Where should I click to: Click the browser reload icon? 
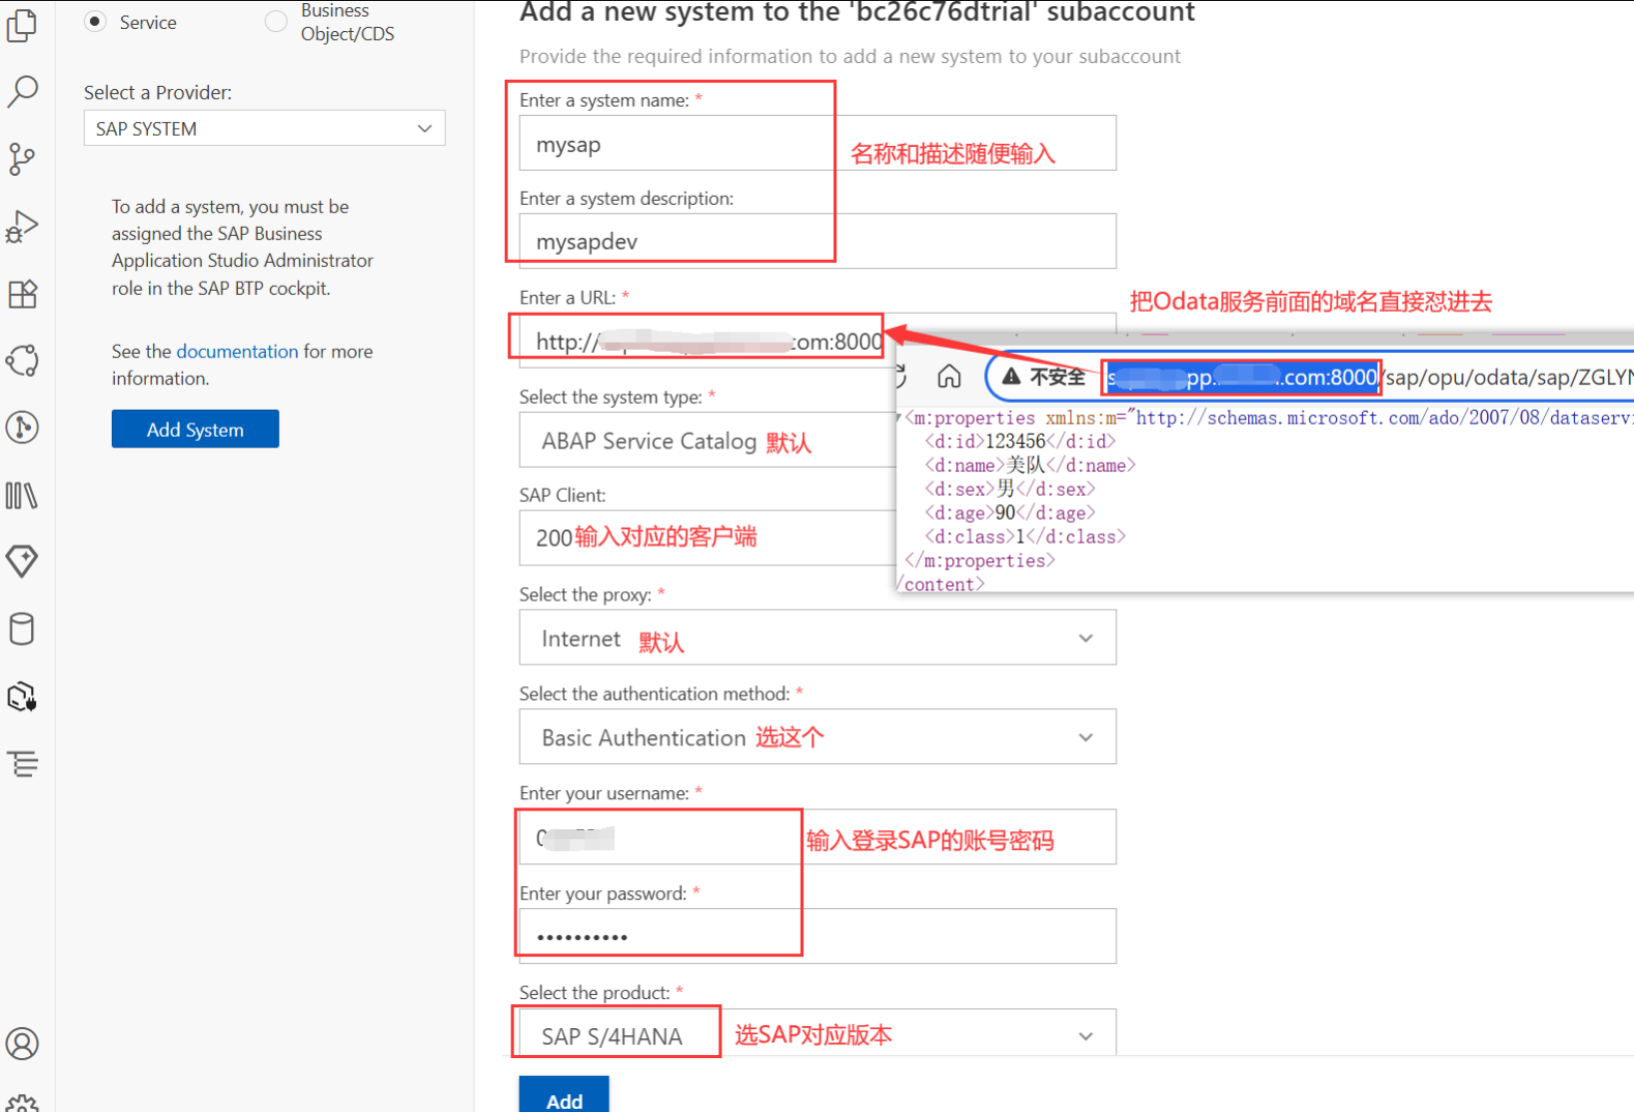click(x=901, y=376)
